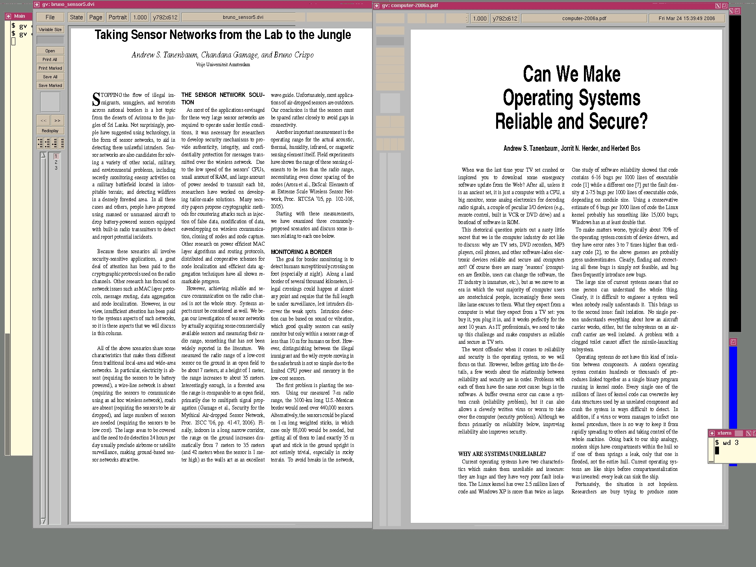The width and height of the screenshot is (756, 567).
Task: Go to previous page with << button
Action: pyautogui.click(x=43, y=120)
